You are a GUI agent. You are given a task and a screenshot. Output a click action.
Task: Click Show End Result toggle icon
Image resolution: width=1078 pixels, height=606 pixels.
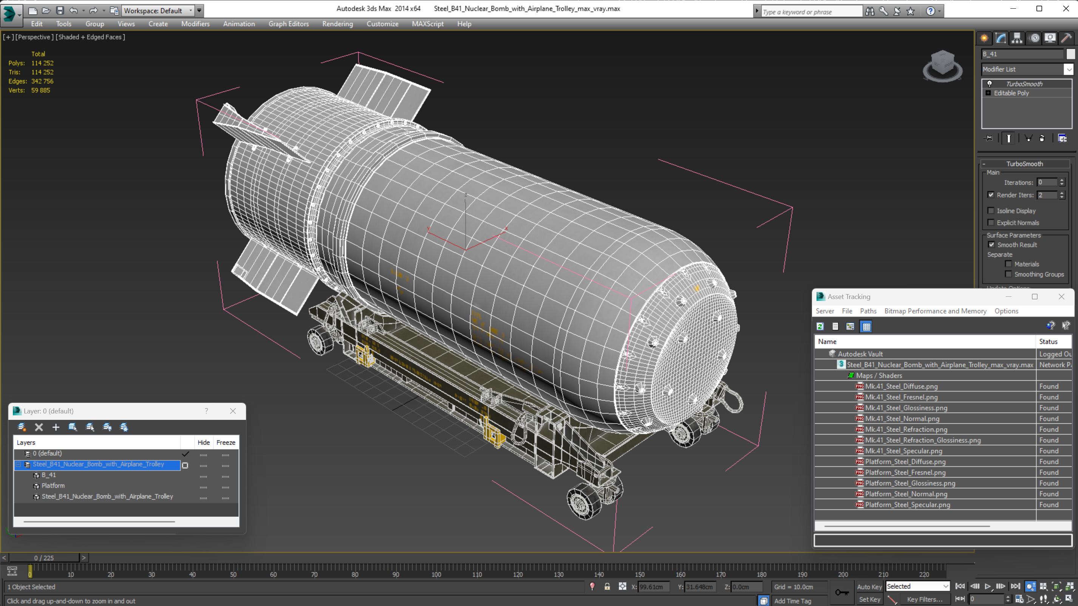pos(1008,138)
